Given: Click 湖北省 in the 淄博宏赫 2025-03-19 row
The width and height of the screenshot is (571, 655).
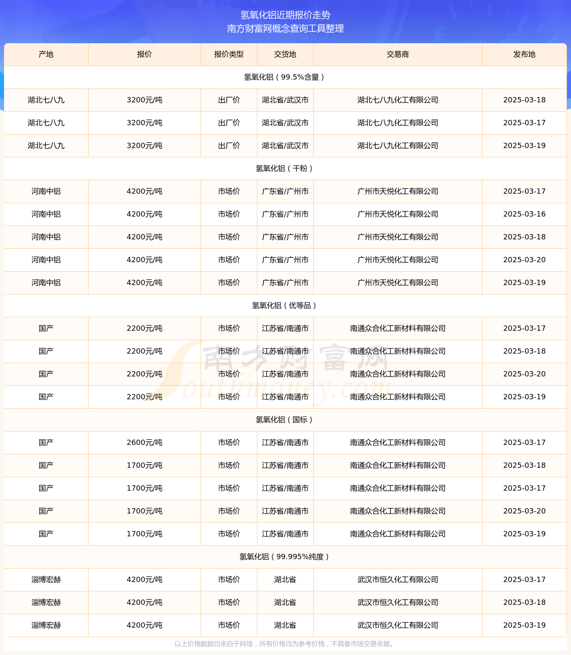Looking at the screenshot, I should 285,625.
